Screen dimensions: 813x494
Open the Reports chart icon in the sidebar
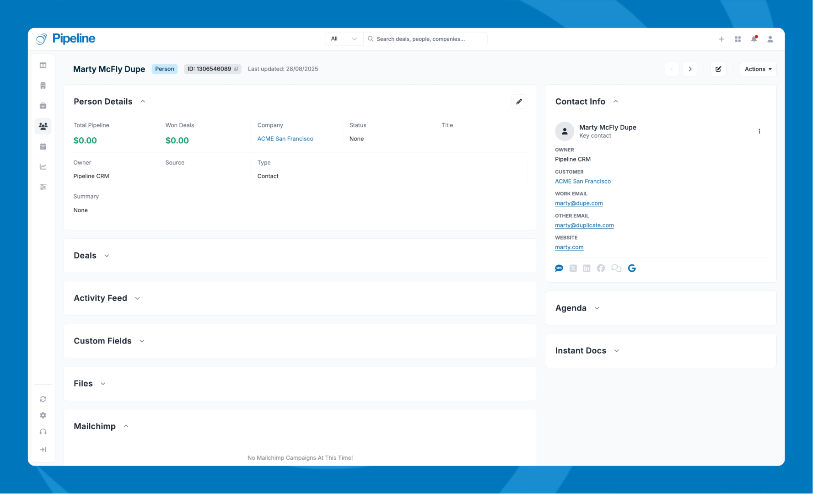pyautogui.click(x=43, y=166)
